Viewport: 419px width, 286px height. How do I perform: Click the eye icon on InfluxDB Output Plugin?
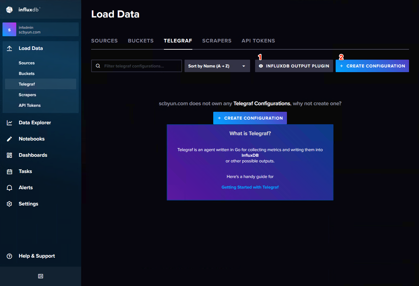click(x=261, y=66)
